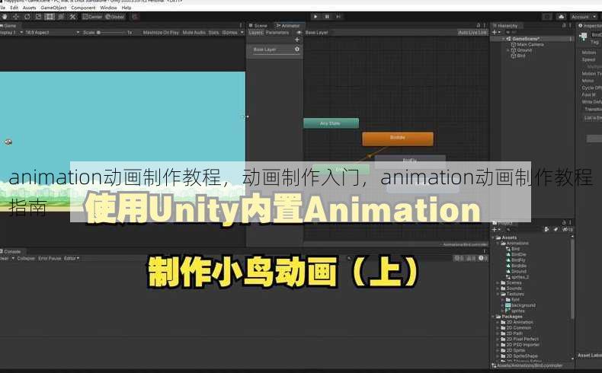
Task: Toggle Global handle rotation button
Action: (115, 17)
